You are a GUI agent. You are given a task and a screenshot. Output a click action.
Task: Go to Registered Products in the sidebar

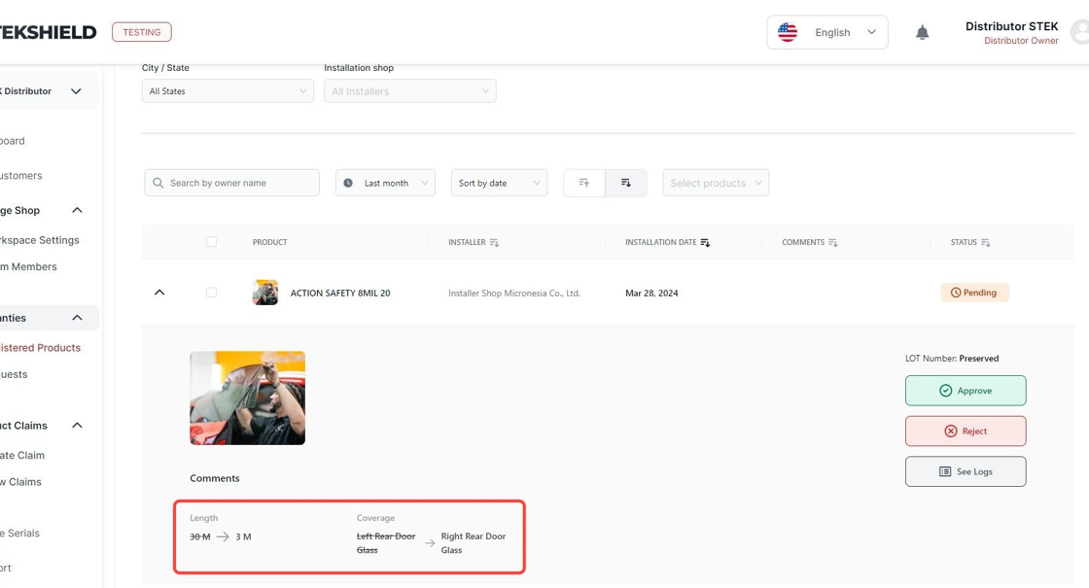40,348
